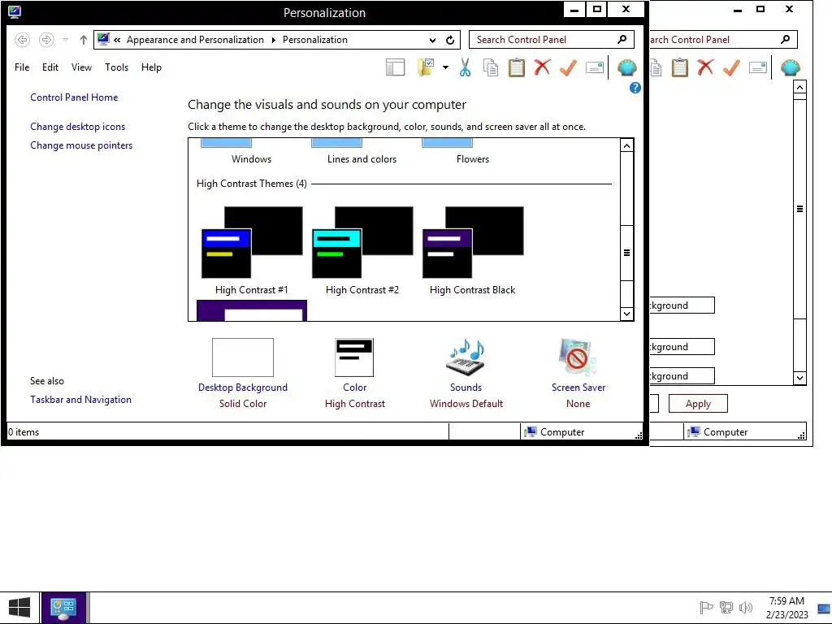The width and height of the screenshot is (832, 624).
Task: Click the double chevron at address bar start
Action: pyautogui.click(x=117, y=40)
